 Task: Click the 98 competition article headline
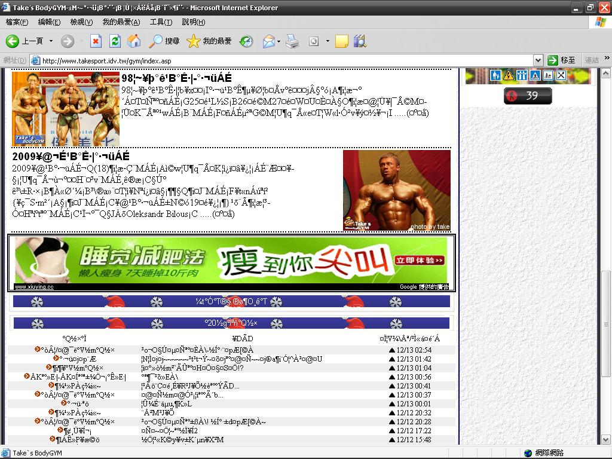pos(176,78)
